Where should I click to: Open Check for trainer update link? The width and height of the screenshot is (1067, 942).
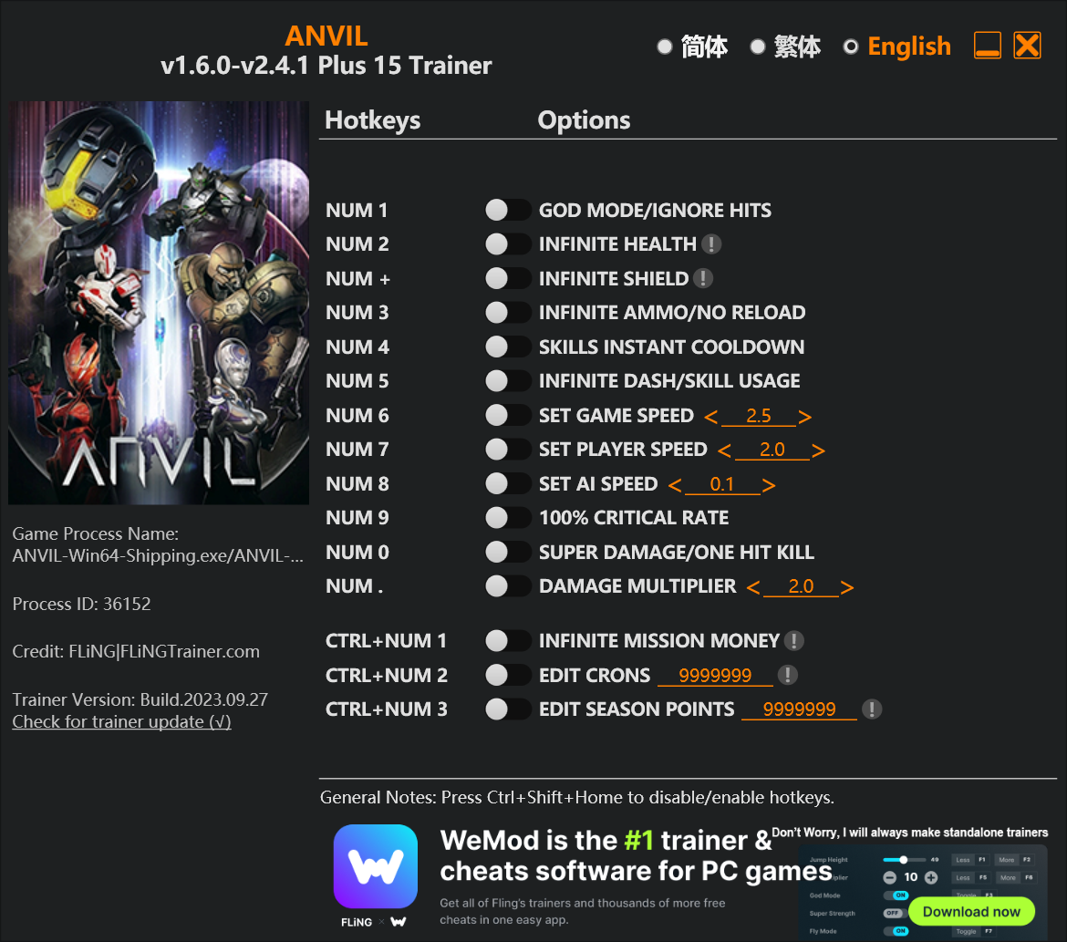pos(122,721)
